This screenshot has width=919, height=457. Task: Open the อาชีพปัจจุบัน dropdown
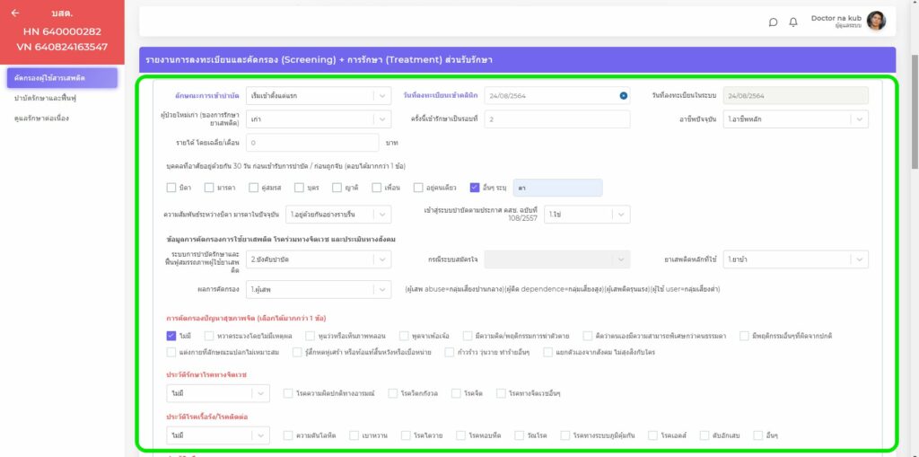859,119
